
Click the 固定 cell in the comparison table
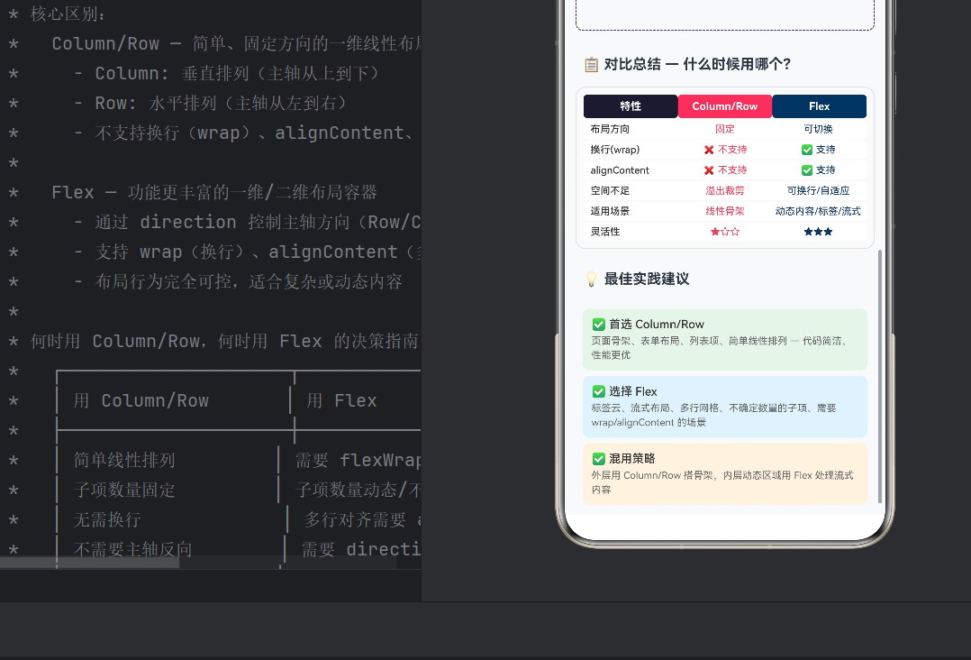coord(725,129)
